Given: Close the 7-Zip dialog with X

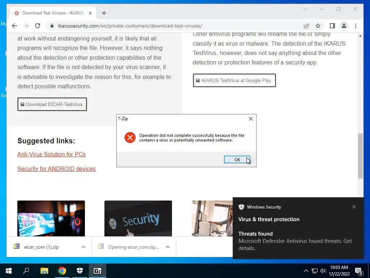Looking at the screenshot, I should click(251, 119).
